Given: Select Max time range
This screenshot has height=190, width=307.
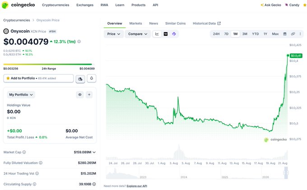Looking at the screenshot, I should pyautogui.click(x=275, y=34).
